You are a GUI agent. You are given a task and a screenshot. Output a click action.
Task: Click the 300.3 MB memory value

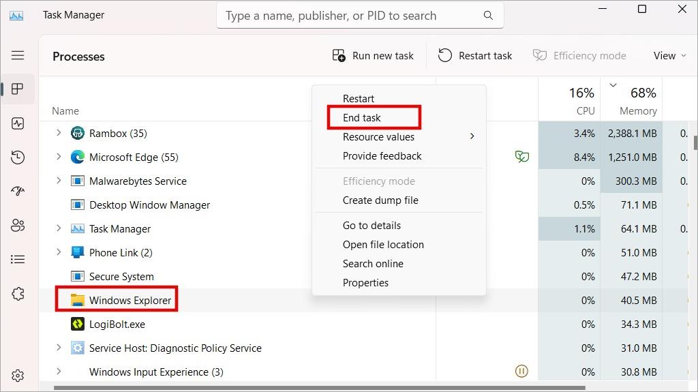636,181
